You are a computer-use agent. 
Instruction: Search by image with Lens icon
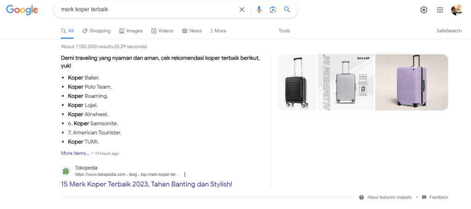[273, 10]
